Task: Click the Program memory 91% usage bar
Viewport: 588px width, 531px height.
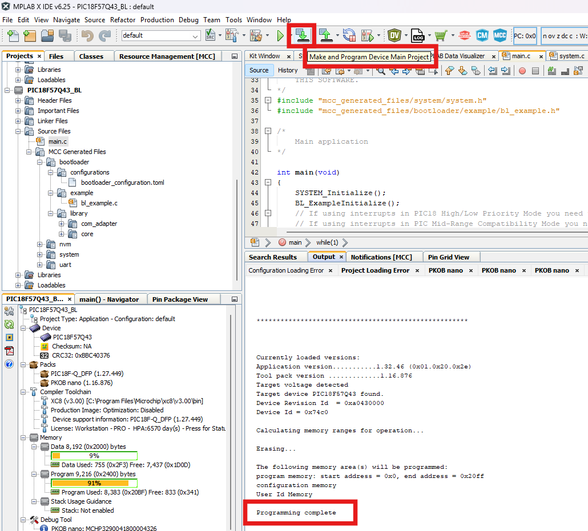Action: pyautogui.click(x=94, y=483)
